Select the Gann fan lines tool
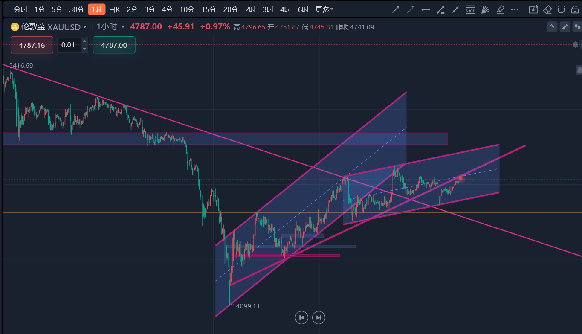Screen dimensions: 582x334 click(x=485, y=9)
